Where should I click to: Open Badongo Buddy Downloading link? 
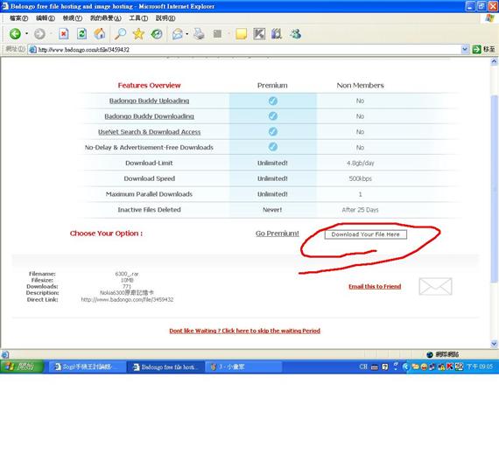[149, 116]
